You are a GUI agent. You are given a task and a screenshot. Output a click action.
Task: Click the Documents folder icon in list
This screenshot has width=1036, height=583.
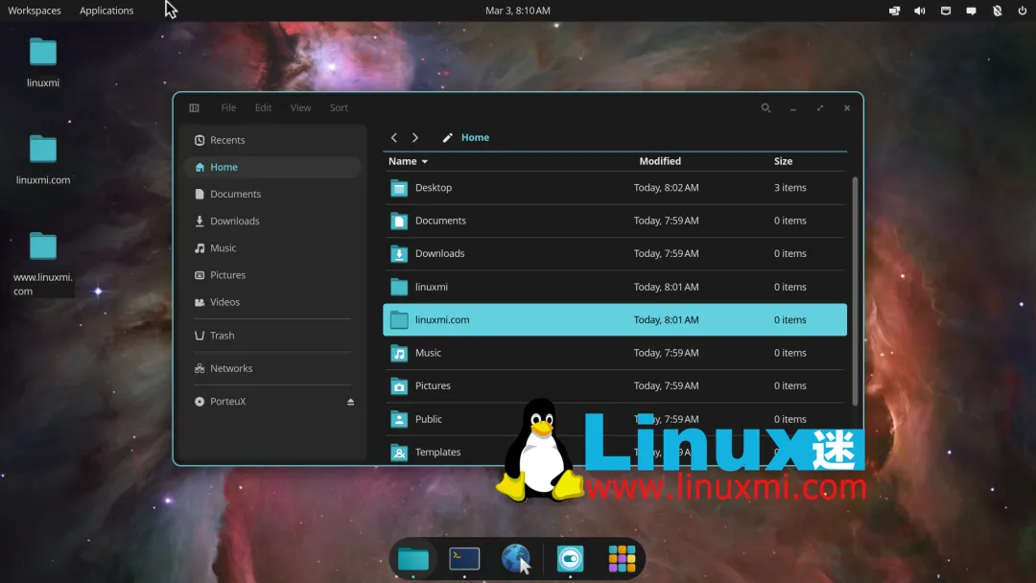pos(399,222)
